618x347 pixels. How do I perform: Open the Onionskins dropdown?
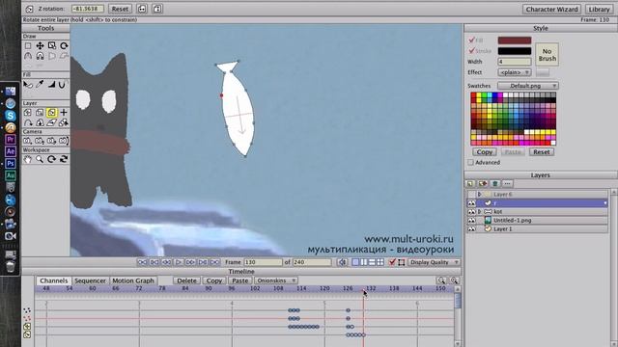coord(275,280)
